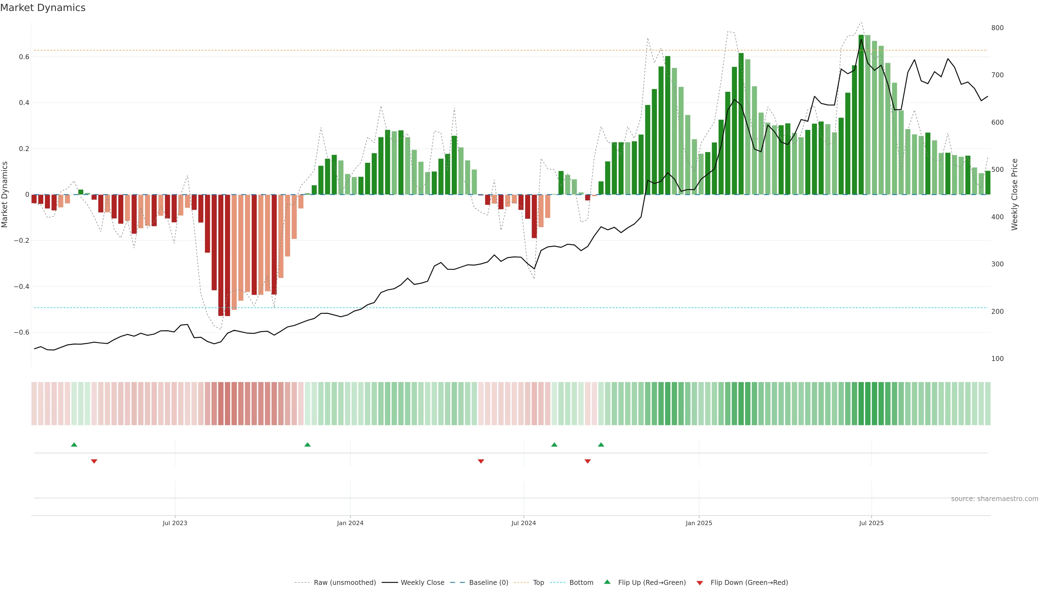The width and height of the screenshot is (1052, 592).
Task: Click the Jan 2024 x-axis label
Action: pyautogui.click(x=350, y=523)
